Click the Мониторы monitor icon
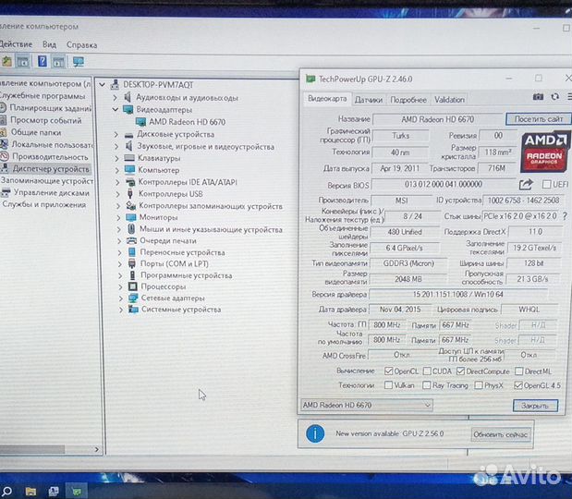Image resolution: width=572 pixels, height=499 pixels. pyautogui.click(x=131, y=217)
